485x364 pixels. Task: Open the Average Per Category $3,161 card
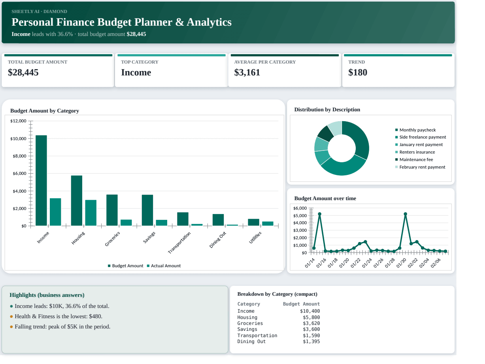[x=285, y=70]
